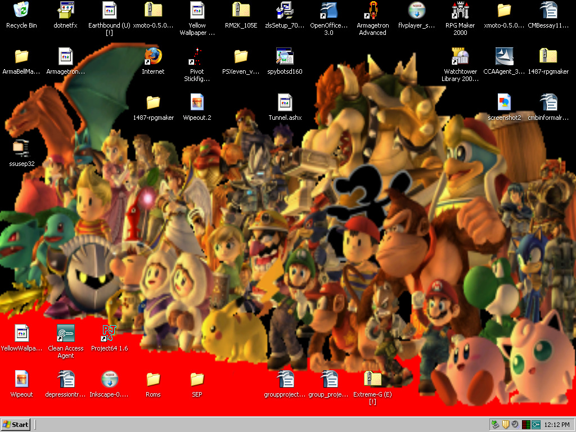Select the RPG Maker 2000 icon
The image size is (576, 432).
tap(460, 10)
